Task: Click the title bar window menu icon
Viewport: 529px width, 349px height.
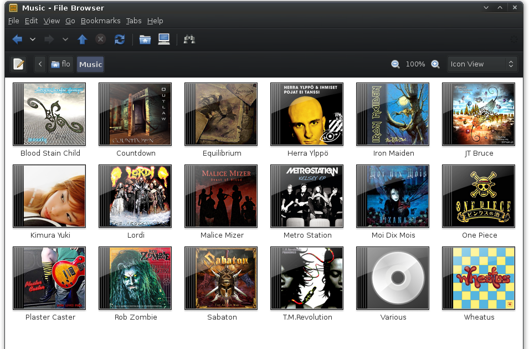Action: [13, 7]
